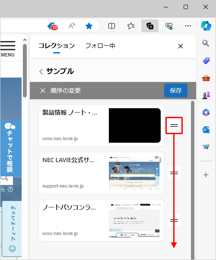Click the 製品情報 ノート card title

[70, 113]
